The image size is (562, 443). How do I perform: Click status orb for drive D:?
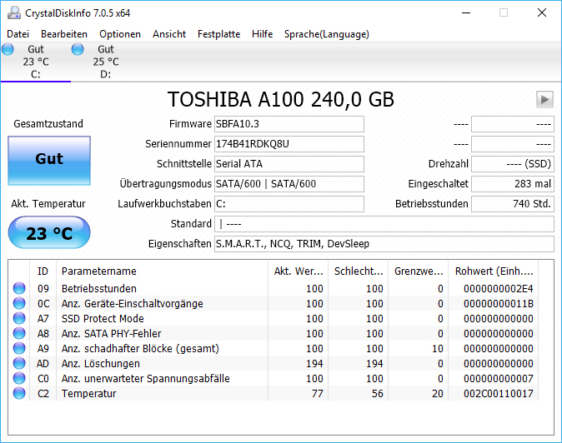point(78,50)
